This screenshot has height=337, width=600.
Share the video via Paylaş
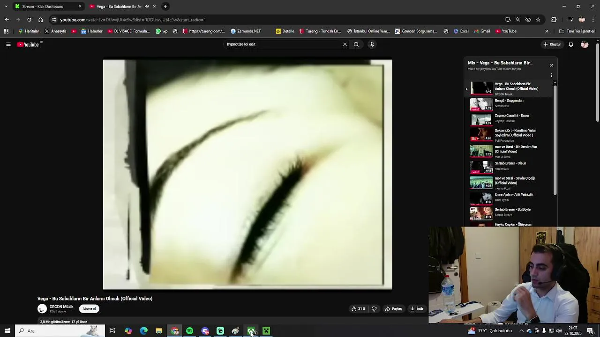coord(394,309)
